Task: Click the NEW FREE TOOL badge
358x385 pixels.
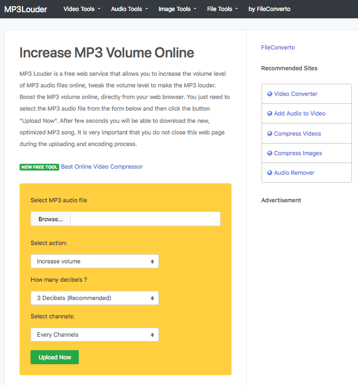Action: click(x=39, y=167)
